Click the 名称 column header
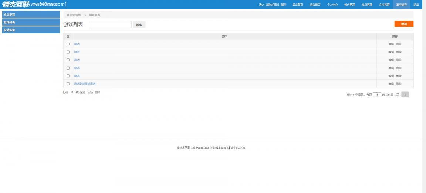The image size is (426, 193). 224,37
